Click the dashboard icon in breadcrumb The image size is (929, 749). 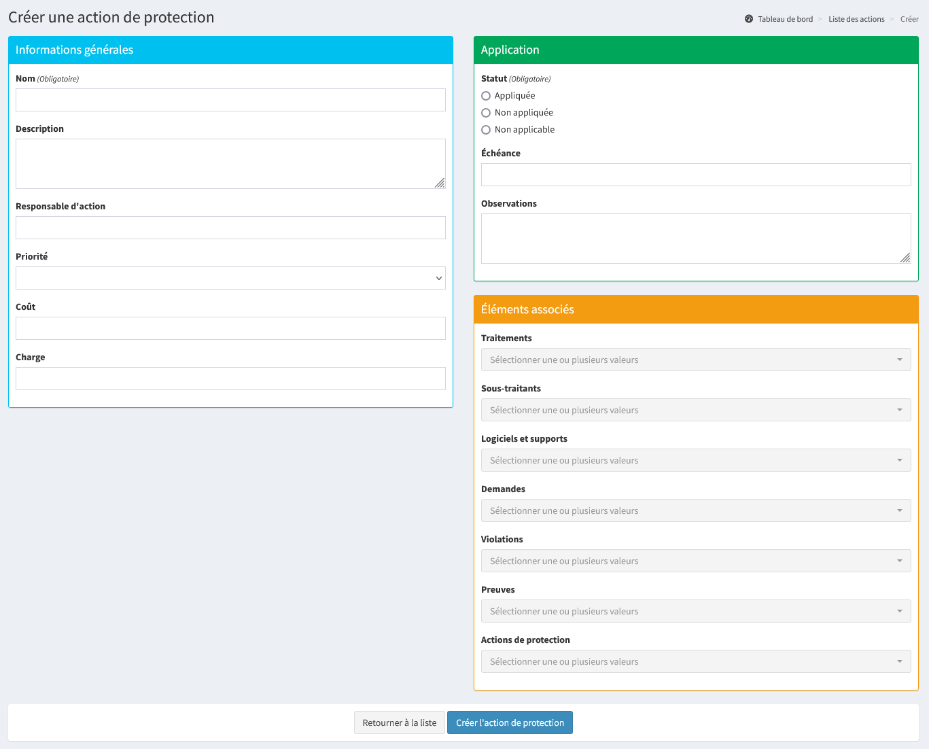coord(748,19)
